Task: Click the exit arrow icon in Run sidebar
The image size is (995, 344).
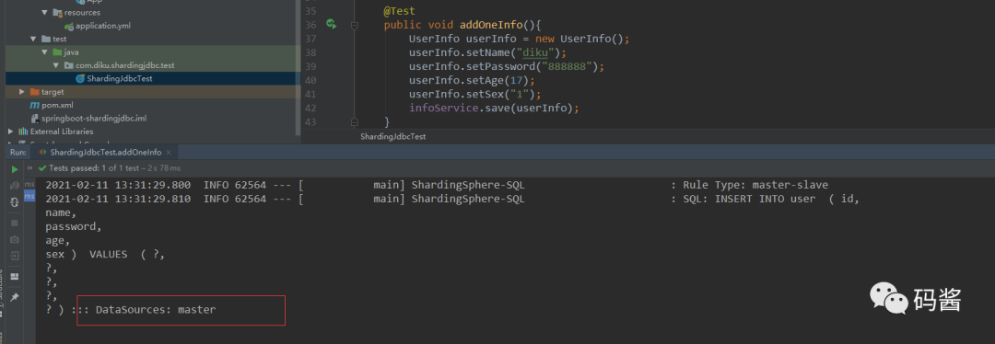Action: [x=15, y=256]
